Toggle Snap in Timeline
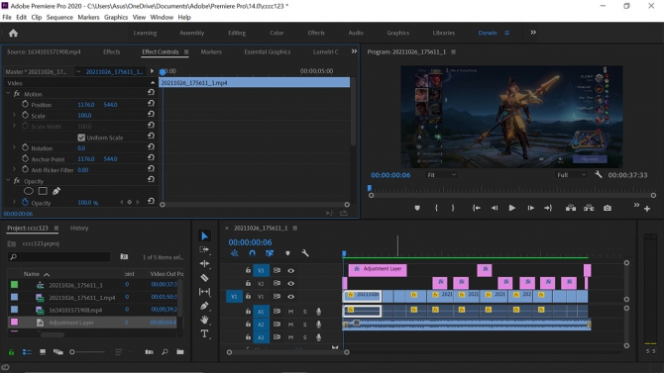 coord(252,253)
